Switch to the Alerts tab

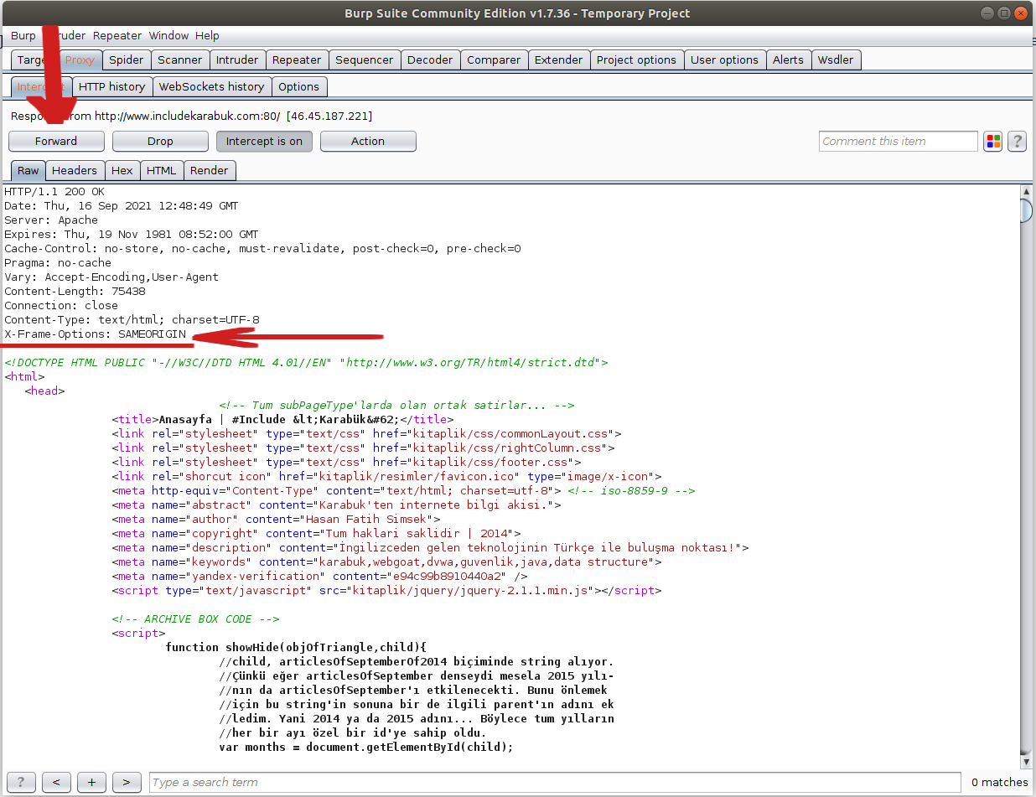[788, 60]
